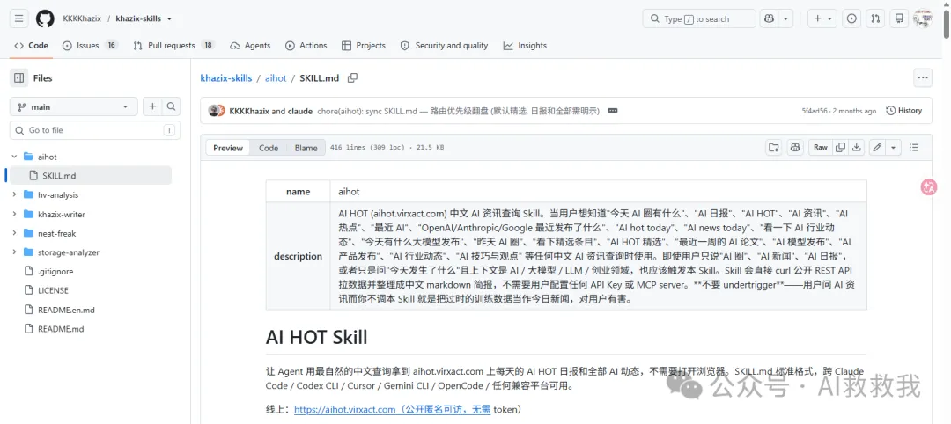This screenshot has width=951, height=424.
Task: View commit History
Action: pyautogui.click(x=903, y=110)
